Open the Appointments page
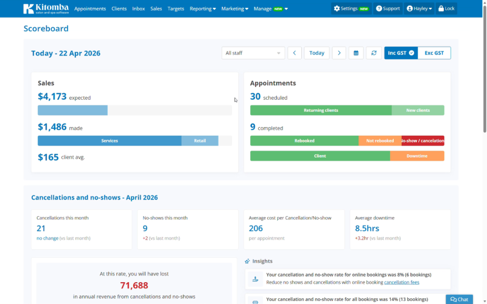 coord(90,9)
